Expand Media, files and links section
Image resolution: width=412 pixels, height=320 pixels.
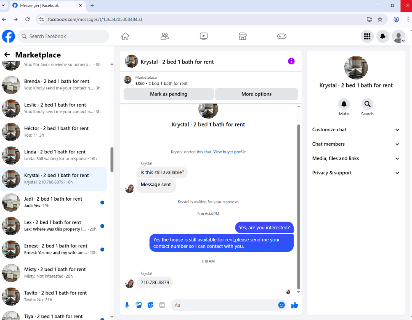pos(356,158)
